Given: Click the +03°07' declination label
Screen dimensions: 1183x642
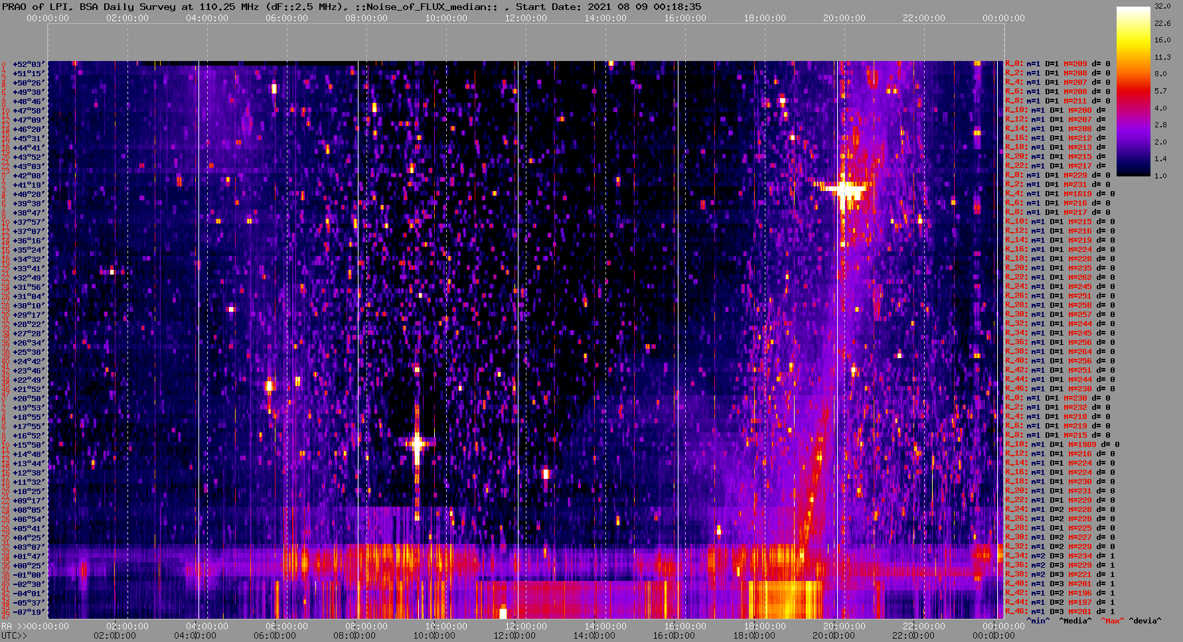Looking at the screenshot, I should [29, 547].
